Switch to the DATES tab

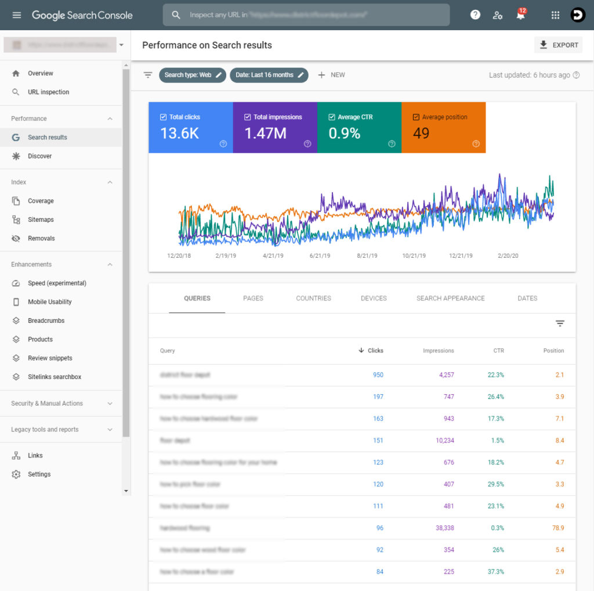pos(527,298)
